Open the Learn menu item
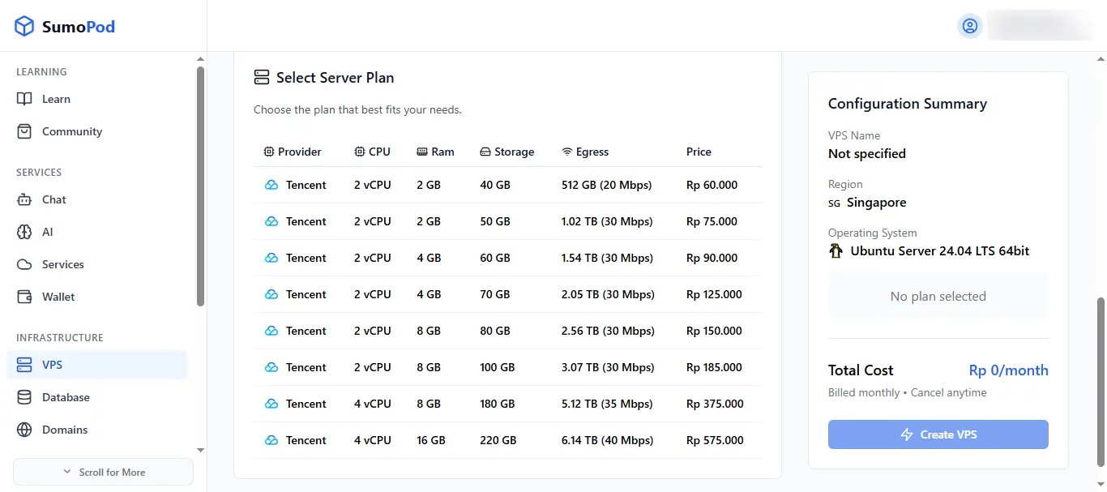This screenshot has height=492, width=1107. 97,99
